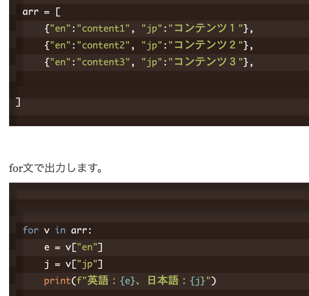This screenshot has height=296, width=309.
Task: Click the blue "in" keyword
Action: [x=60, y=230]
